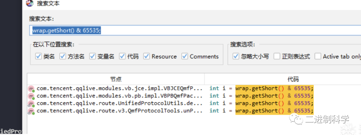Click method icon beside VBJCEQmfP result
361x135 pixels.
[x=31, y=88]
